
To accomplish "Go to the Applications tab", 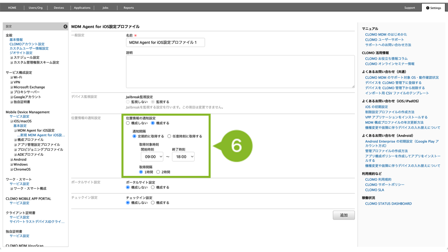I will tap(82, 8).
